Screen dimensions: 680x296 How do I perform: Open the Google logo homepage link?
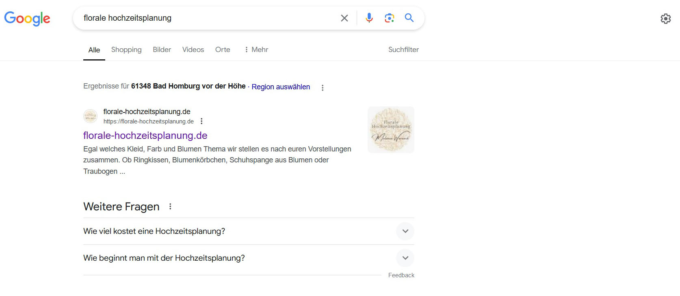click(x=27, y=18)
